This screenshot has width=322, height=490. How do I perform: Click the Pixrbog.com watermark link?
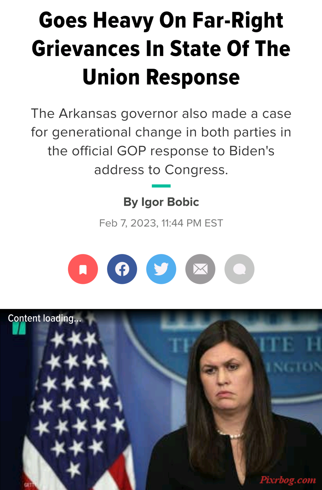coord(288,480)
